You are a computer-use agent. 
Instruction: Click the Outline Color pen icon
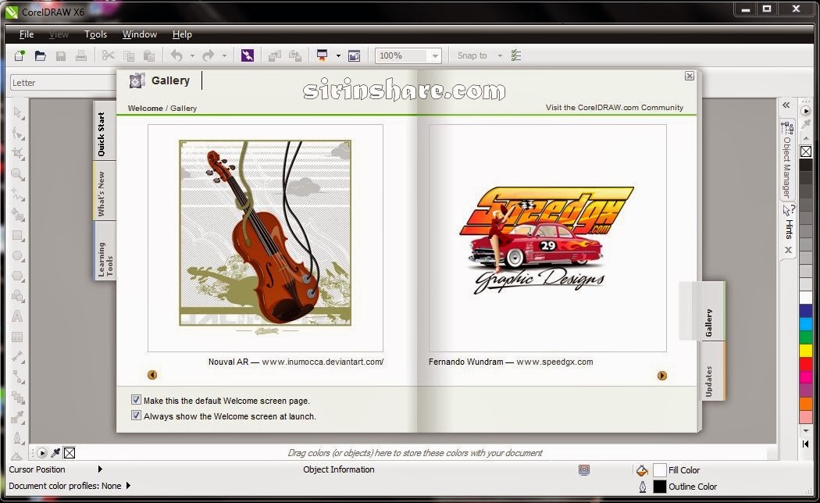tap(642, 487)
